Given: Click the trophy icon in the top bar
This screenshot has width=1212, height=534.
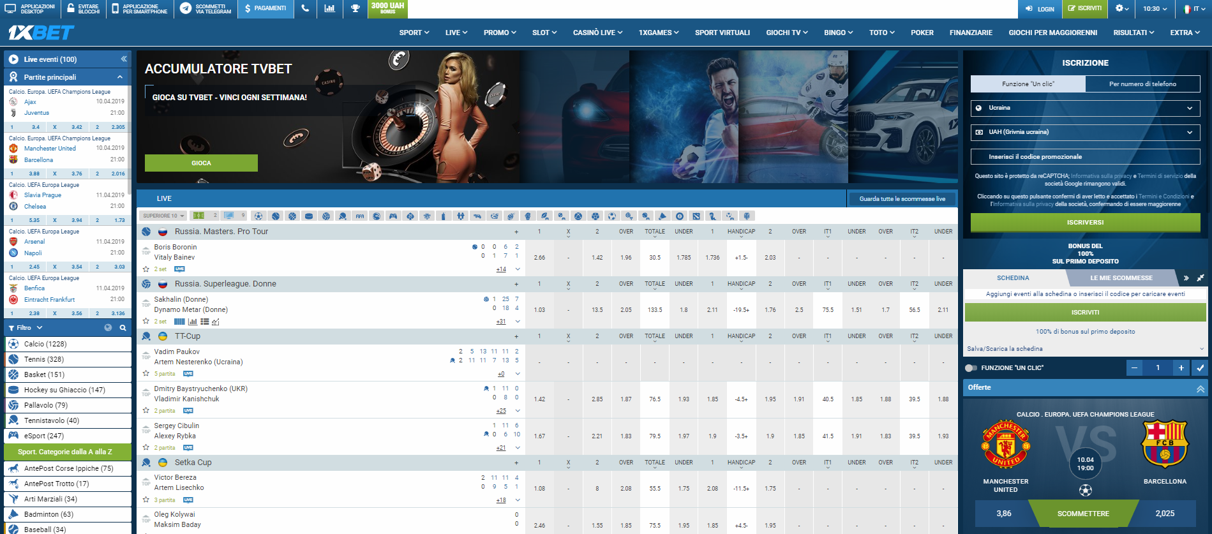Looking at the screenshot, I should tap(355, 8).
